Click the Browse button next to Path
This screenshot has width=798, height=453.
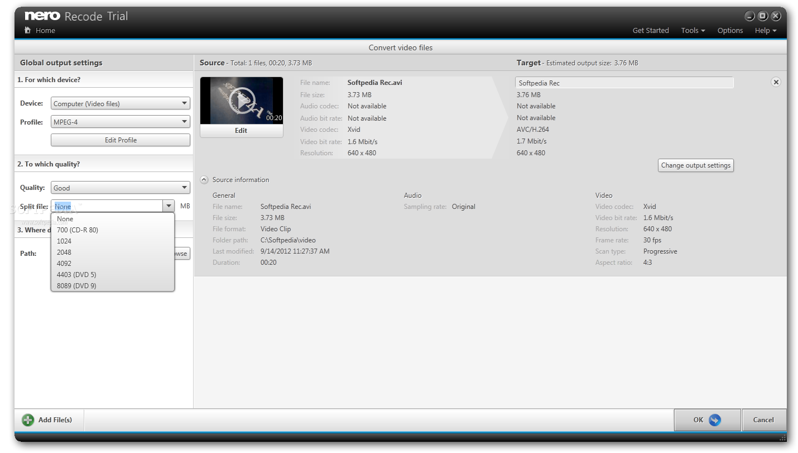182,254
